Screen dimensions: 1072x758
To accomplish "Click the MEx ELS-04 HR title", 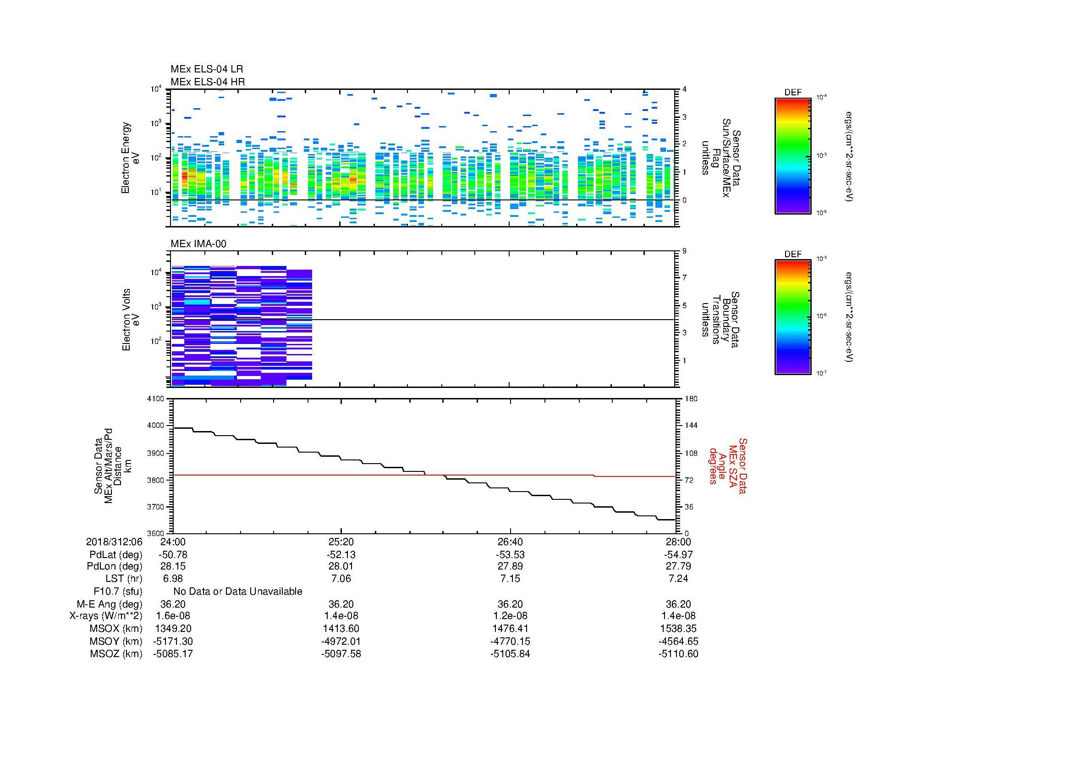I will click(207, 82).
